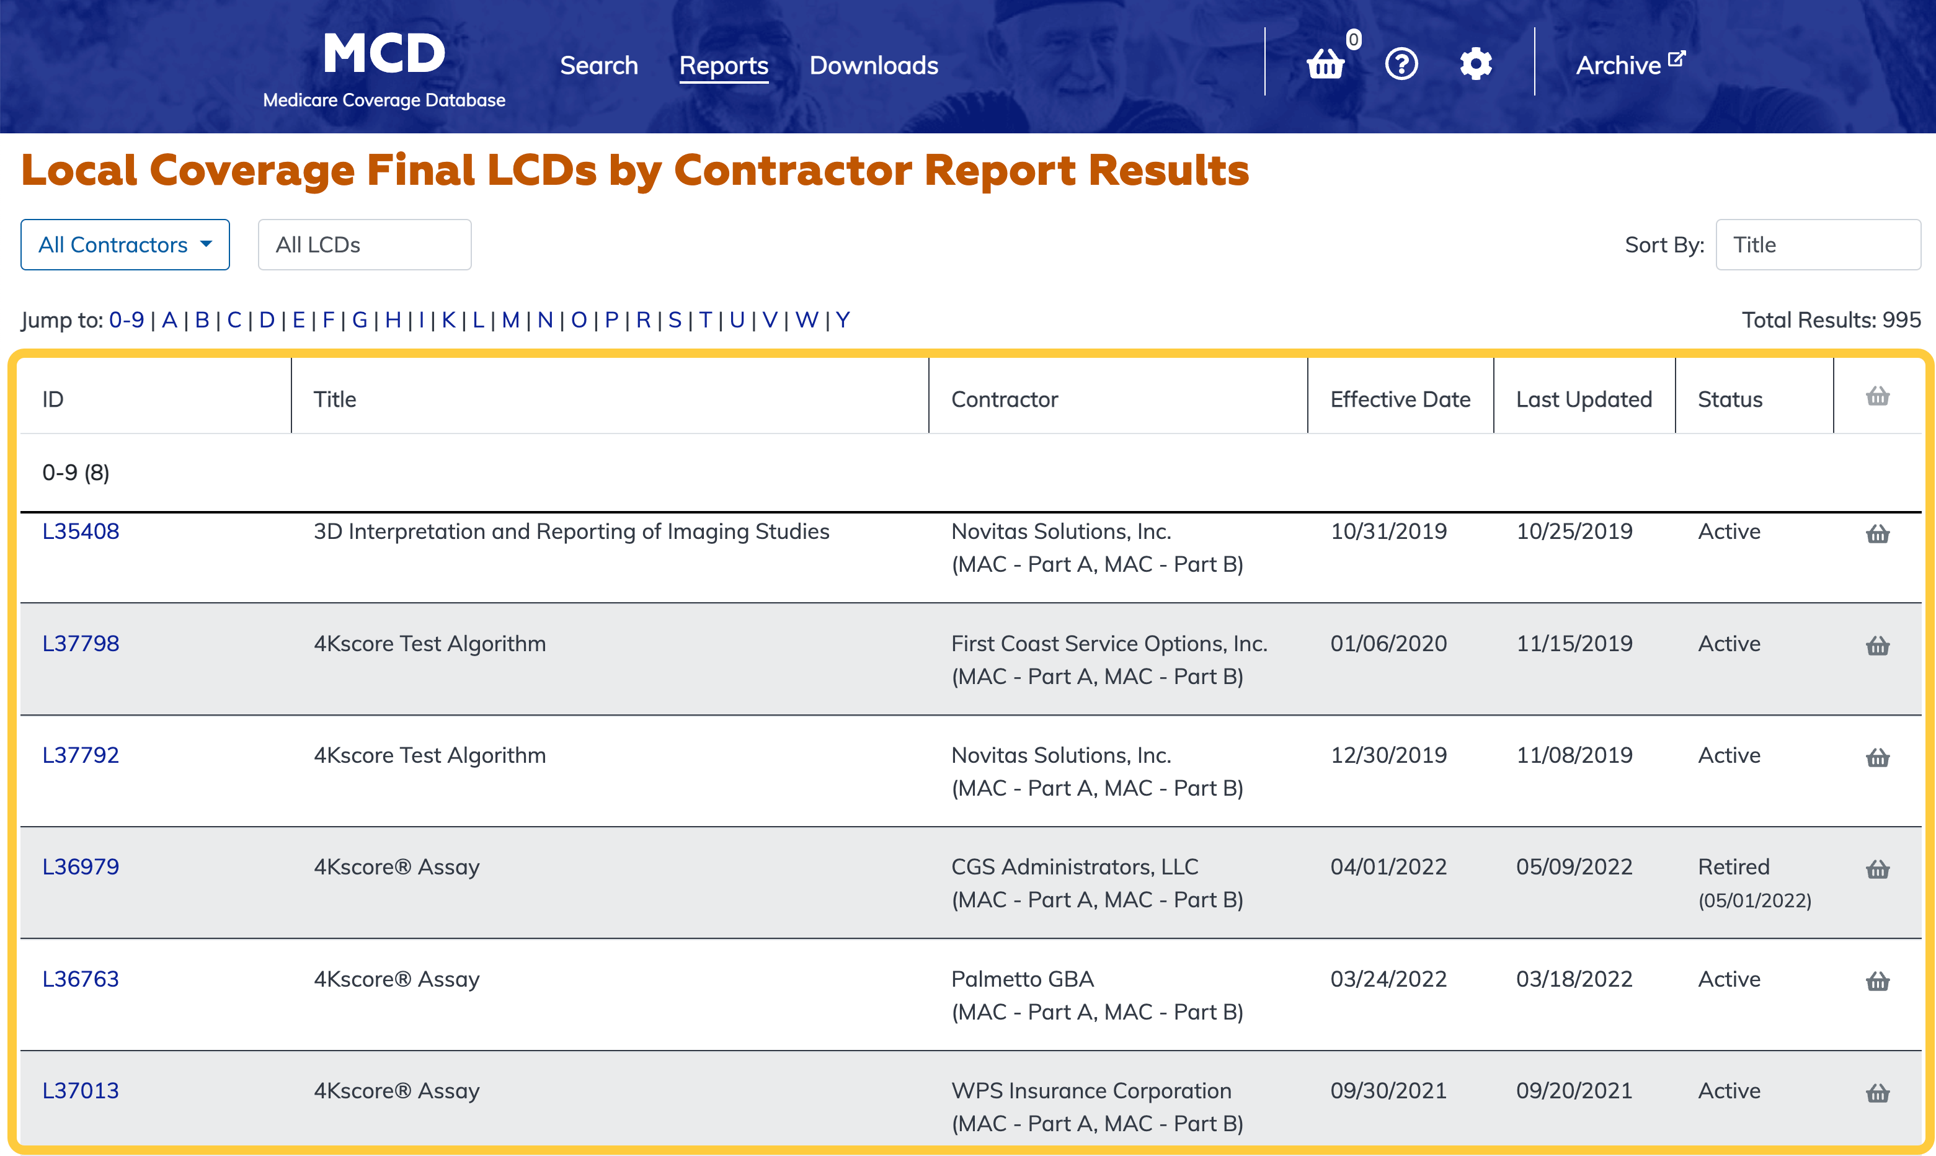
Task: Open the settings gear icon
Action: (x=1475, y=64)
